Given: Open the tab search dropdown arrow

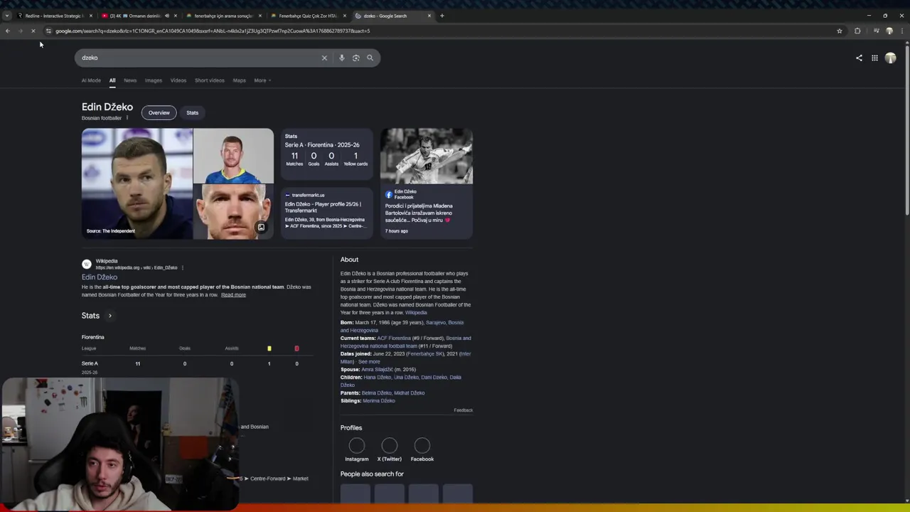Looking at the screenshot, I should (x=7, y=16).
